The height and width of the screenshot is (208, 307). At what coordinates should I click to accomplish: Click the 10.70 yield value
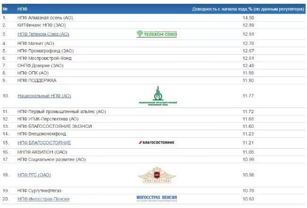pyautogui.click(x=248, y=191)
